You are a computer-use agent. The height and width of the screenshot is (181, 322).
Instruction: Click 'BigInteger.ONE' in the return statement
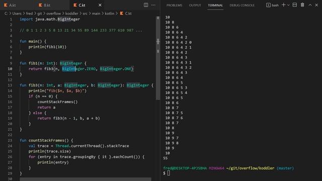coord(116,69)
